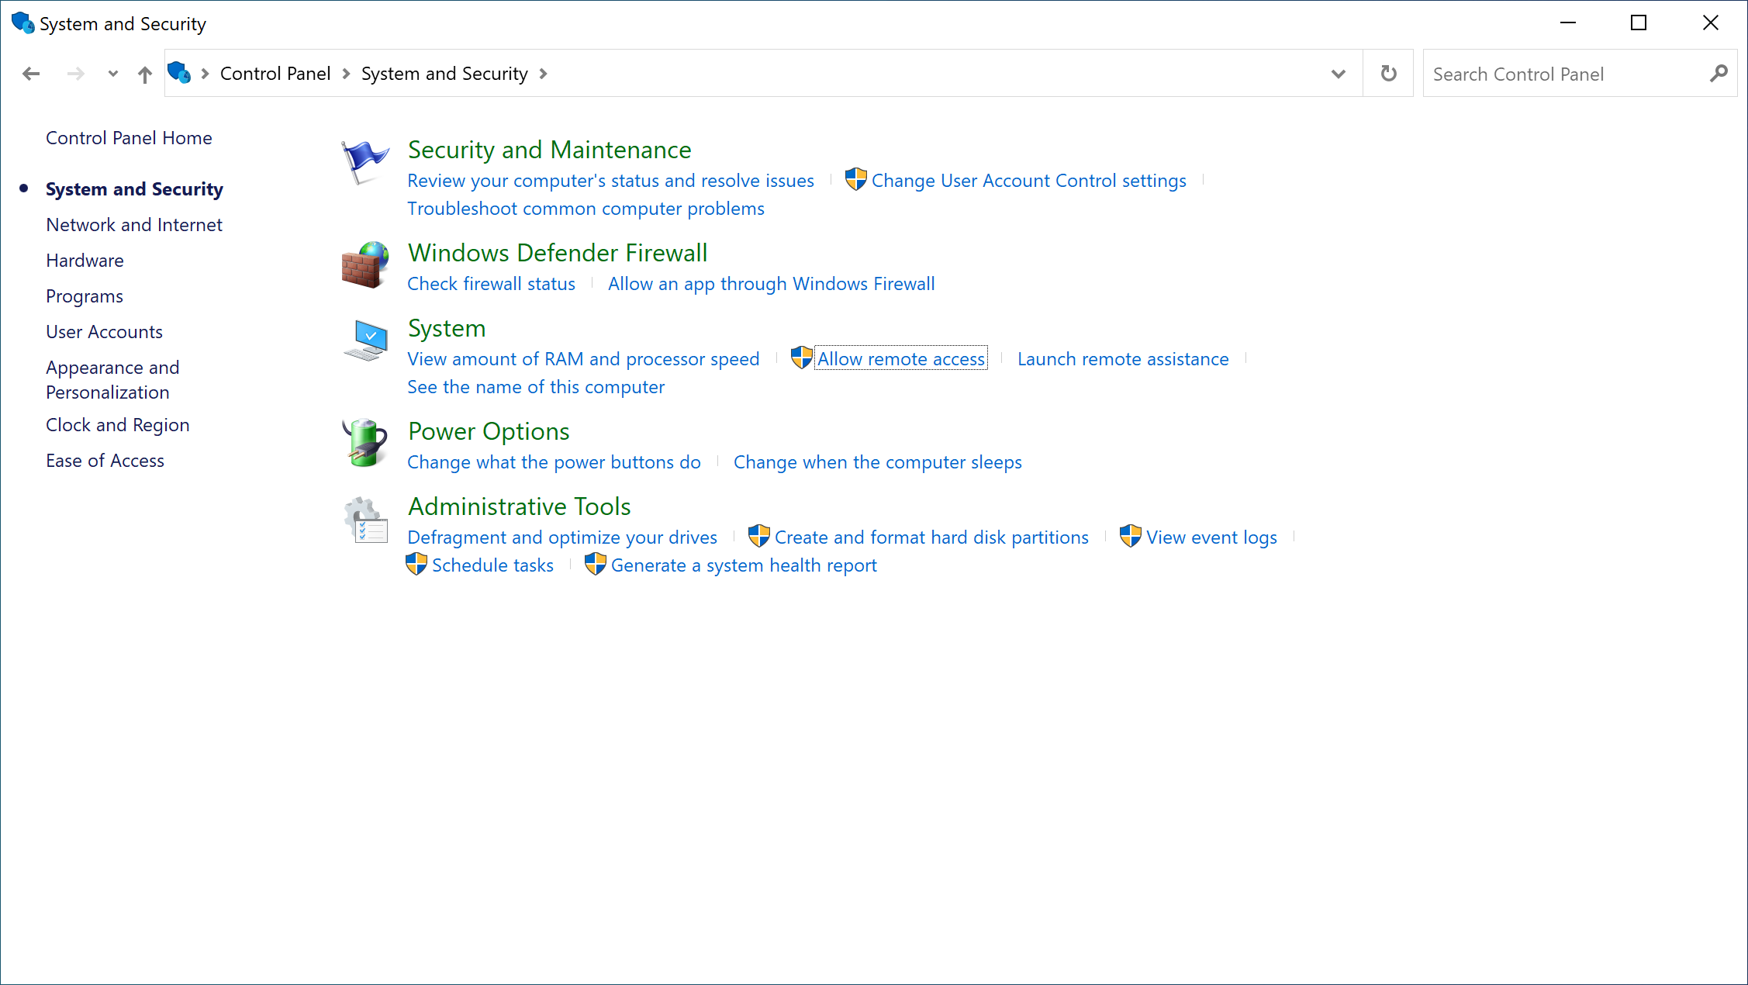Select Ease of Access category
The width and height of the screenshot is (1748, 985).
105,461
